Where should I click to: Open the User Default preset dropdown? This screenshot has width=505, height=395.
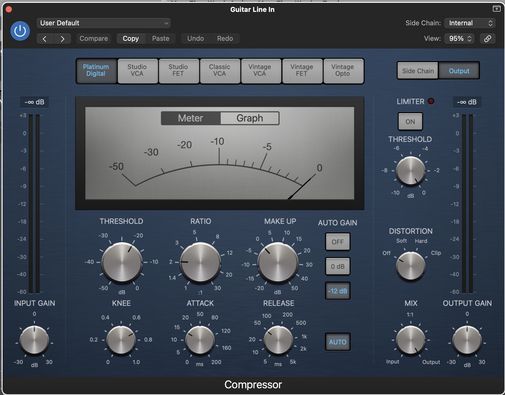click(x=104, y=23)
